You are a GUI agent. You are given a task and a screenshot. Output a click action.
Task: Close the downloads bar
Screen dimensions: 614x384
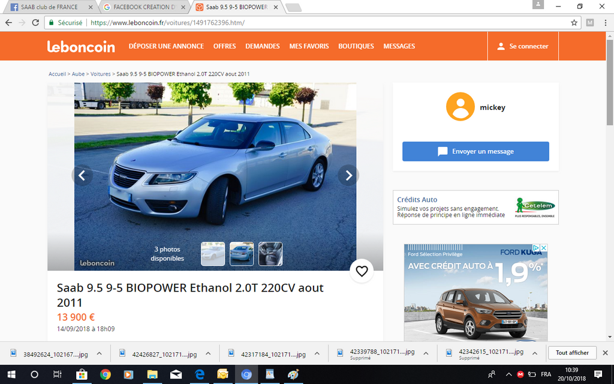605,353
